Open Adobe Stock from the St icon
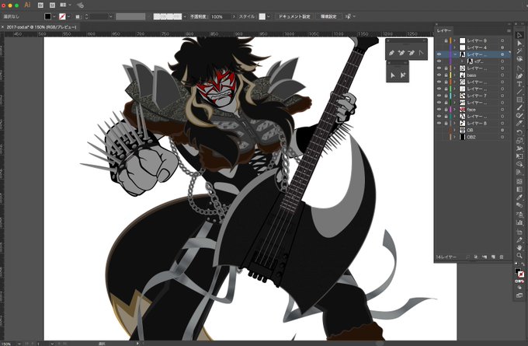 (x=52, y=5)
